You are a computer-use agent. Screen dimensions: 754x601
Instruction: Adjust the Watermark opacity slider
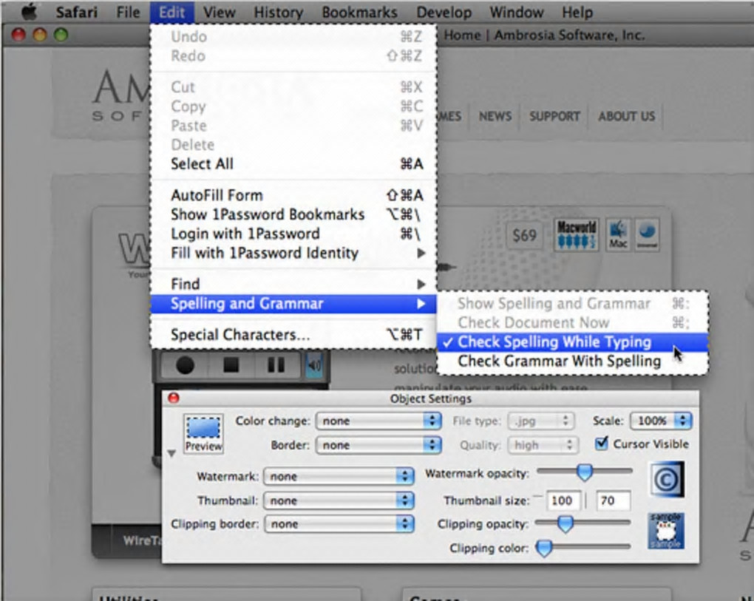pyautogui.click(x=584, y=472)
